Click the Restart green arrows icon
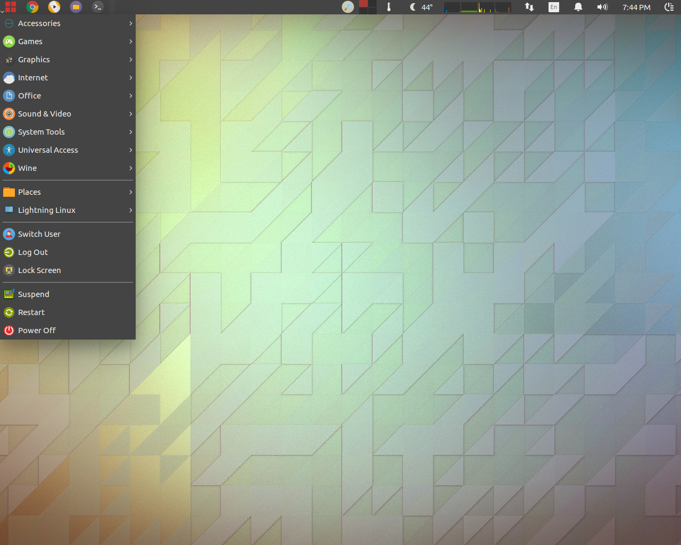The height and width of the screenshot is (545, 681). click(x=9, y=312)
